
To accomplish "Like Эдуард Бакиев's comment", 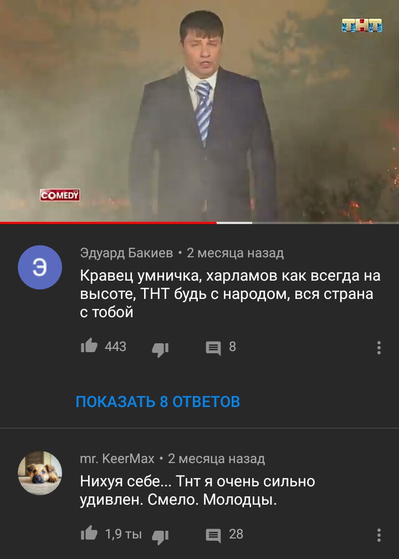I will (89, 346).
